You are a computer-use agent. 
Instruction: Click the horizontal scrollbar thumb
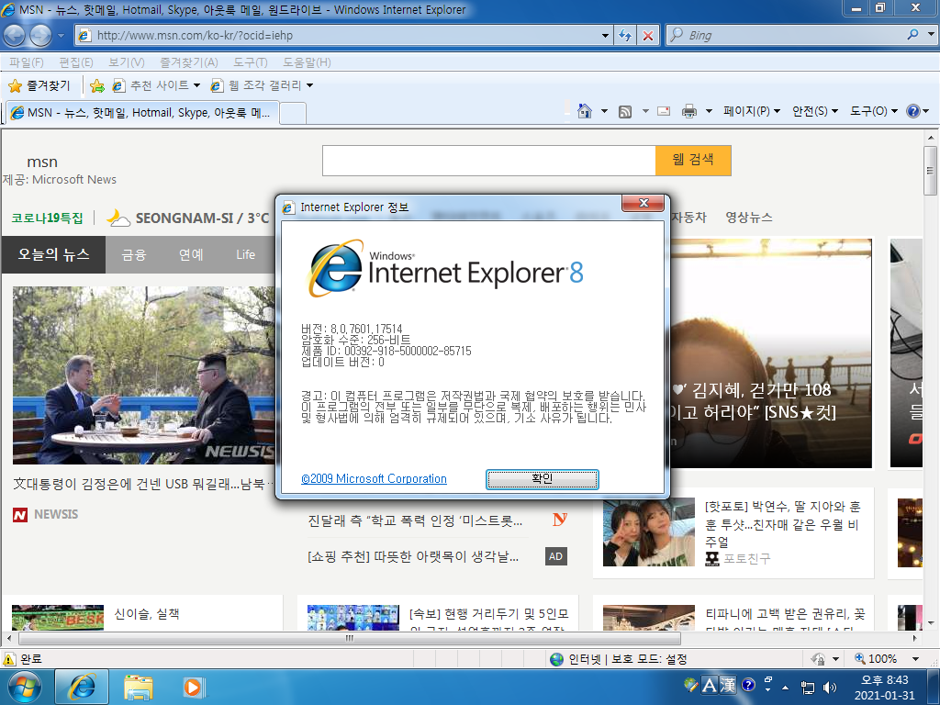tap(350, 639)
